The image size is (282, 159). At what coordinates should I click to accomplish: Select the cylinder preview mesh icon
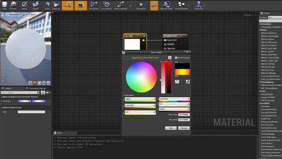[x=30, y=83]
